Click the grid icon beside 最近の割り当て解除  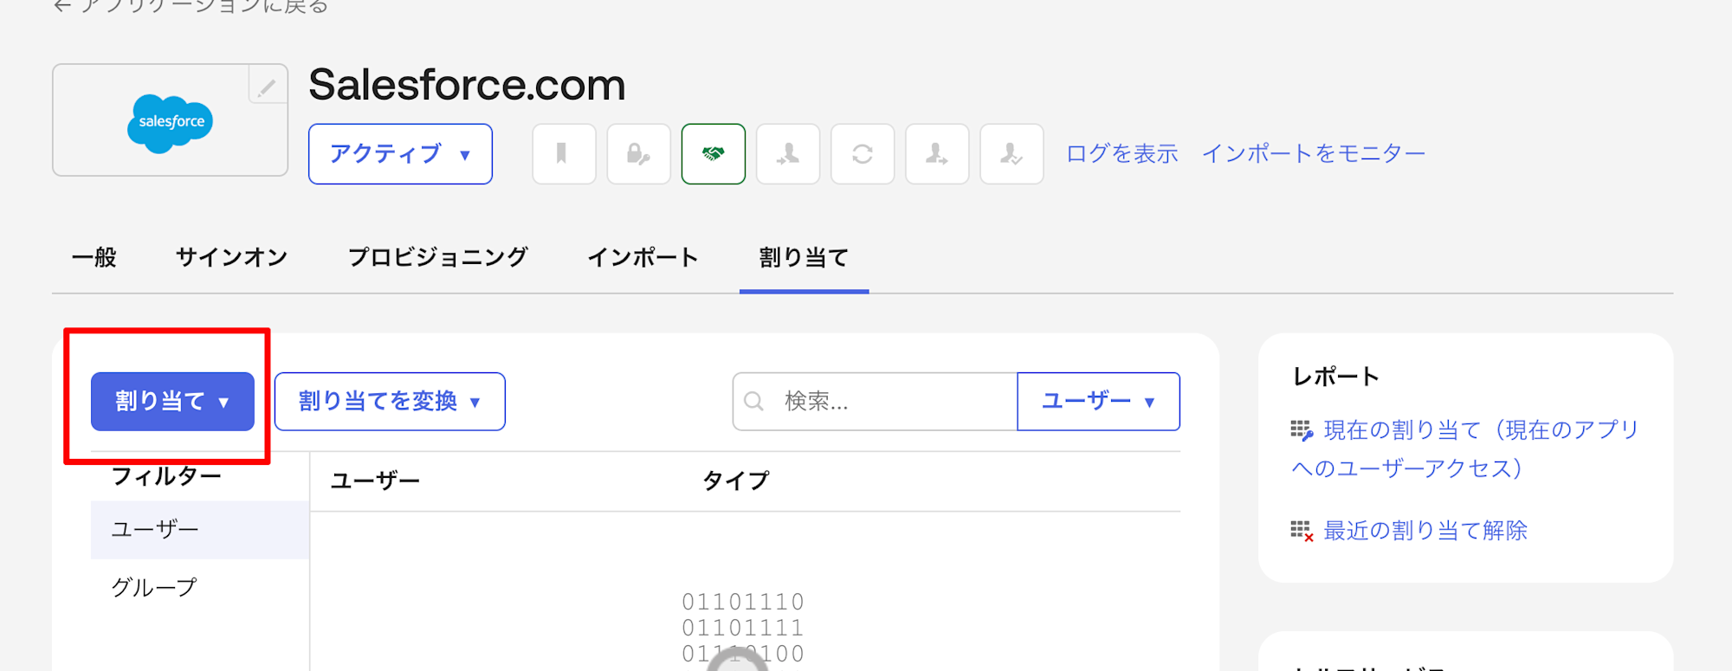[x=1302, y=531]
